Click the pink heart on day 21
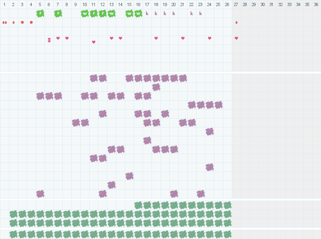The height and width of the screenshot is (239, 321). click(183, 38)
